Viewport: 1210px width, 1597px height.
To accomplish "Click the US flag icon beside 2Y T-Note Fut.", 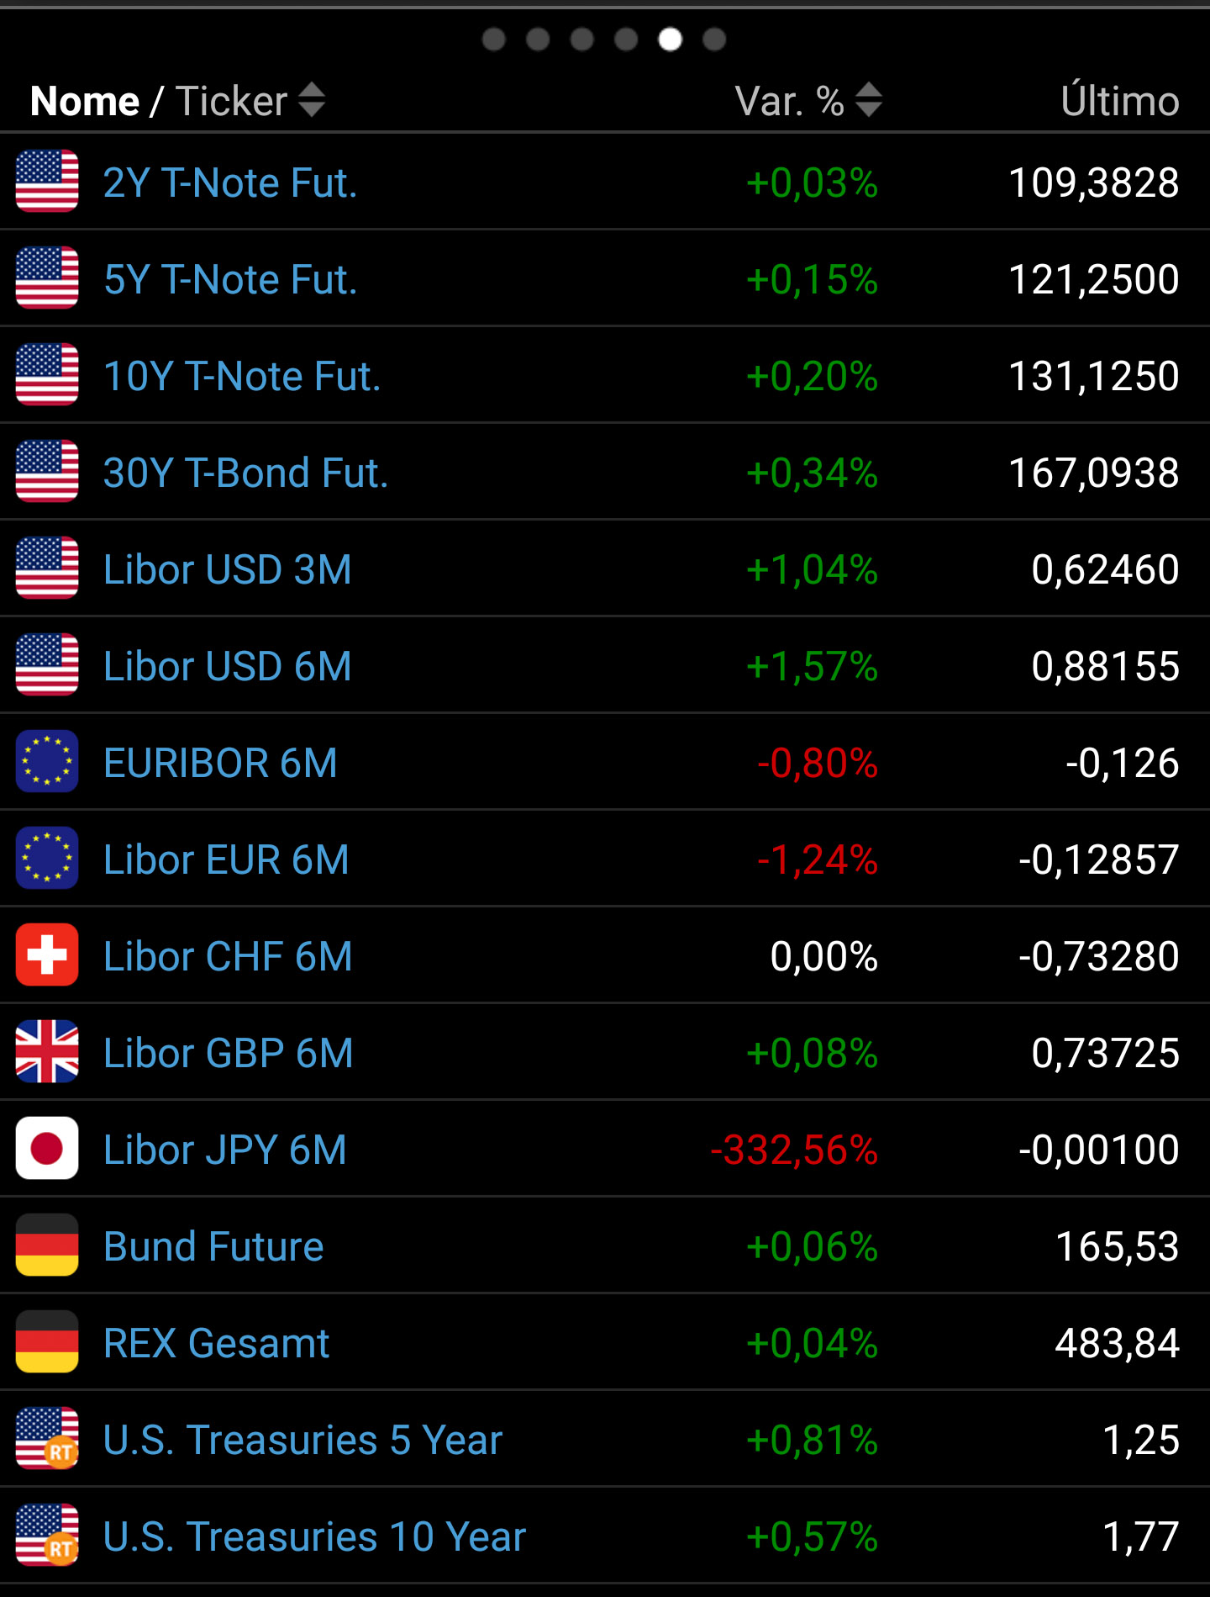I will pos(47,182).
